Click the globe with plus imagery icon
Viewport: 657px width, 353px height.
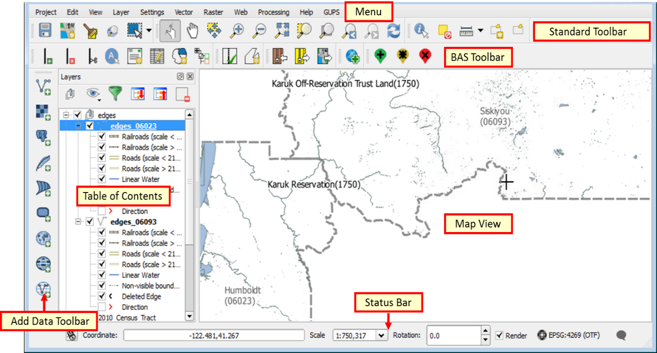(352, 56)
